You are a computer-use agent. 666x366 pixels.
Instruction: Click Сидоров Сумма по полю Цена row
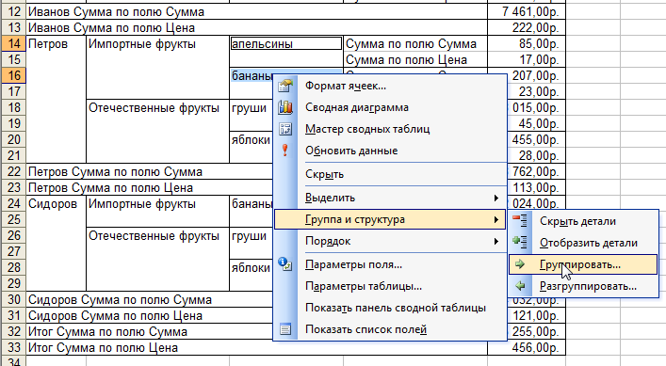click(150, 315)
